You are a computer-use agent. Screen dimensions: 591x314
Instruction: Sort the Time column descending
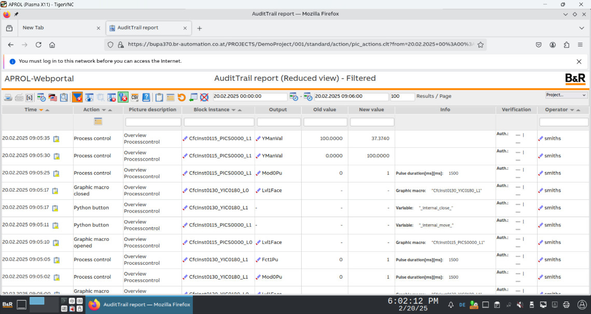point(41,110)
